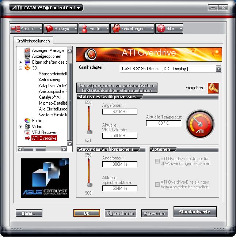Viewport: 236px width, 237px height.
Task: Confirm with the OK button
Action: point(87,213)
